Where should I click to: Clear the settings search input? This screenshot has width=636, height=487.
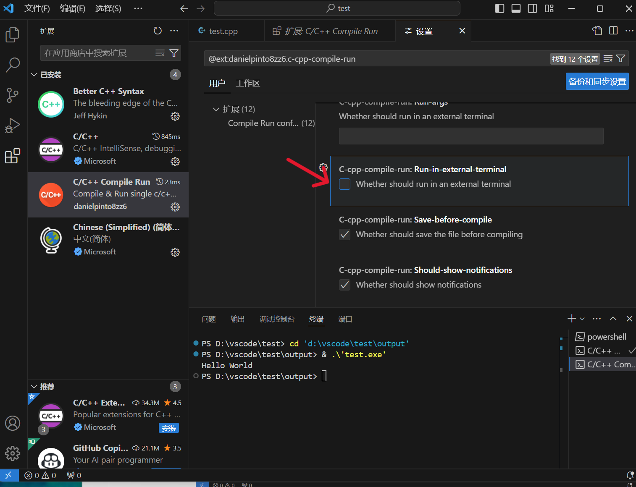point(608,59)
